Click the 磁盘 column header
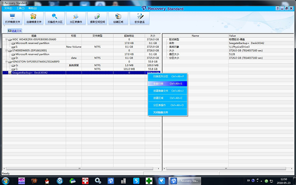296x185 pixels. (34, 36)
